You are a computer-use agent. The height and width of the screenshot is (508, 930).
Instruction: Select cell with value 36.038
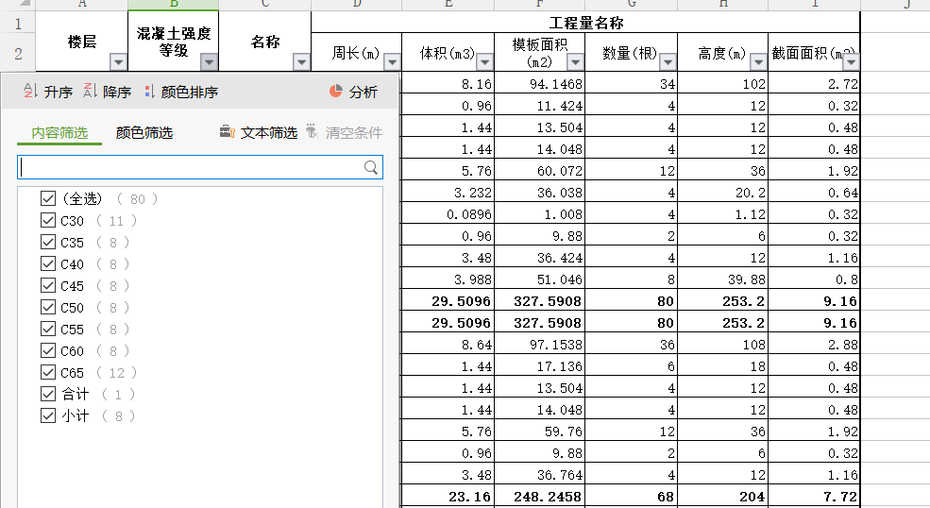click(x=540, y=193)
